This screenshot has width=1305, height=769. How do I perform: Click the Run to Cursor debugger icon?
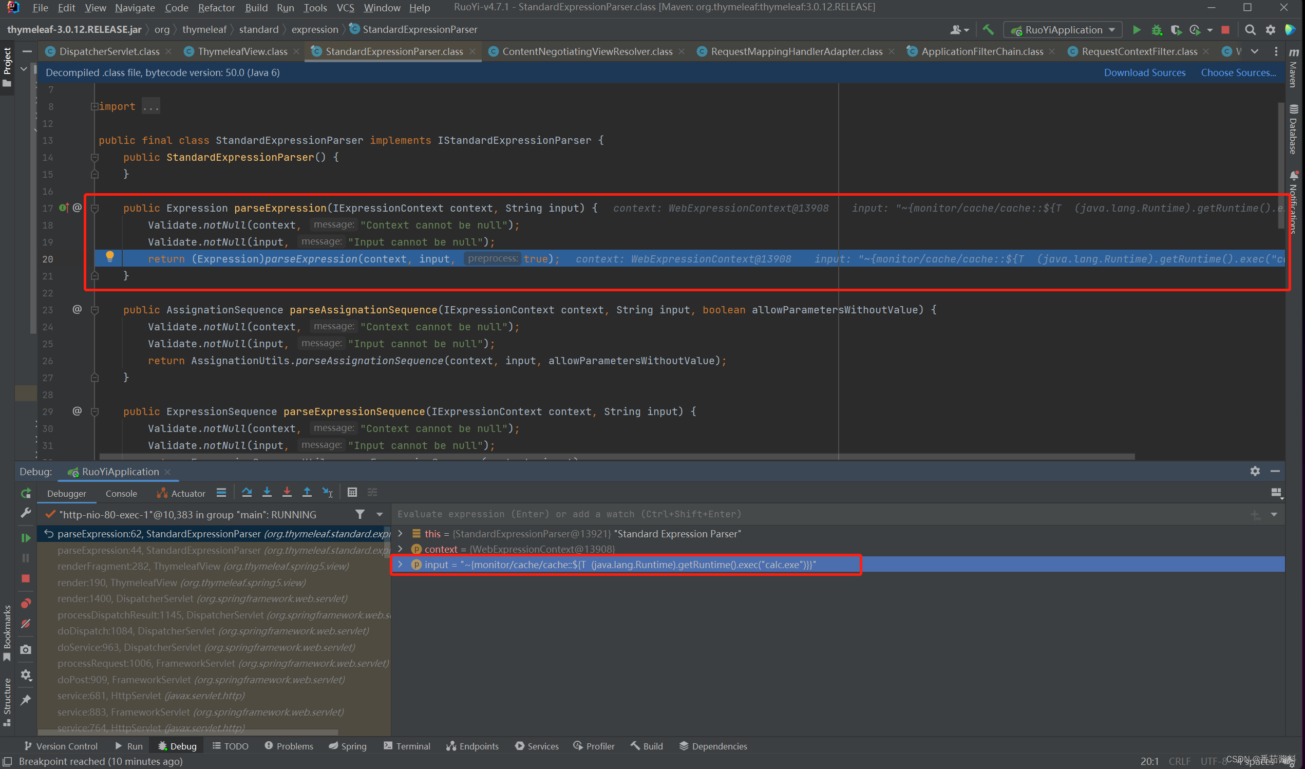click(328, 492)
